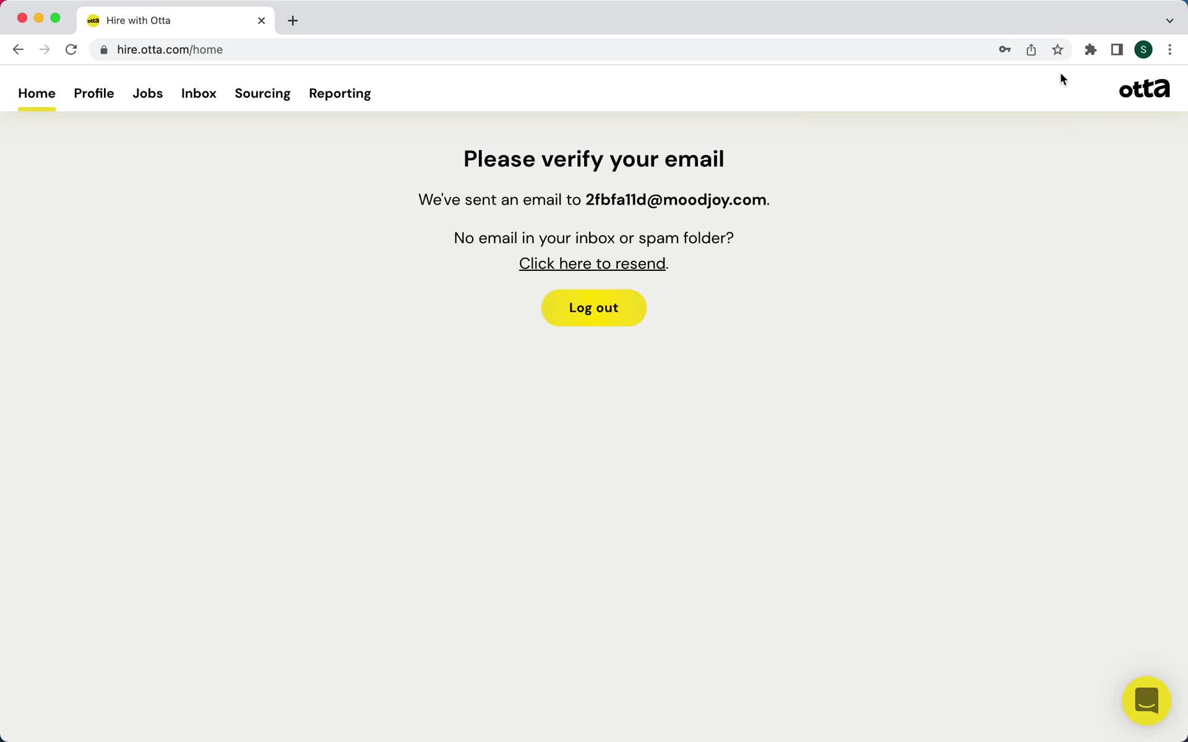This screenshot has height=742, width=1188.
Task: Click the Inbox navigation tab
Action: (199, 93)
